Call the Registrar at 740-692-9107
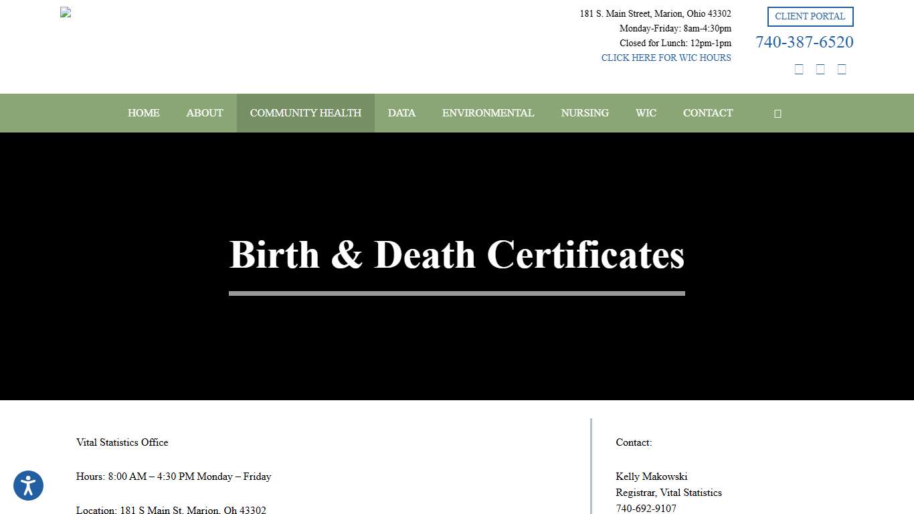 point(646,508)
